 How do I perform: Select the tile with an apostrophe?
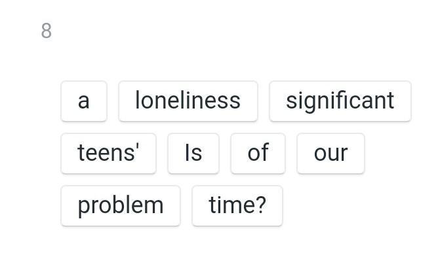tap(109, 154)
